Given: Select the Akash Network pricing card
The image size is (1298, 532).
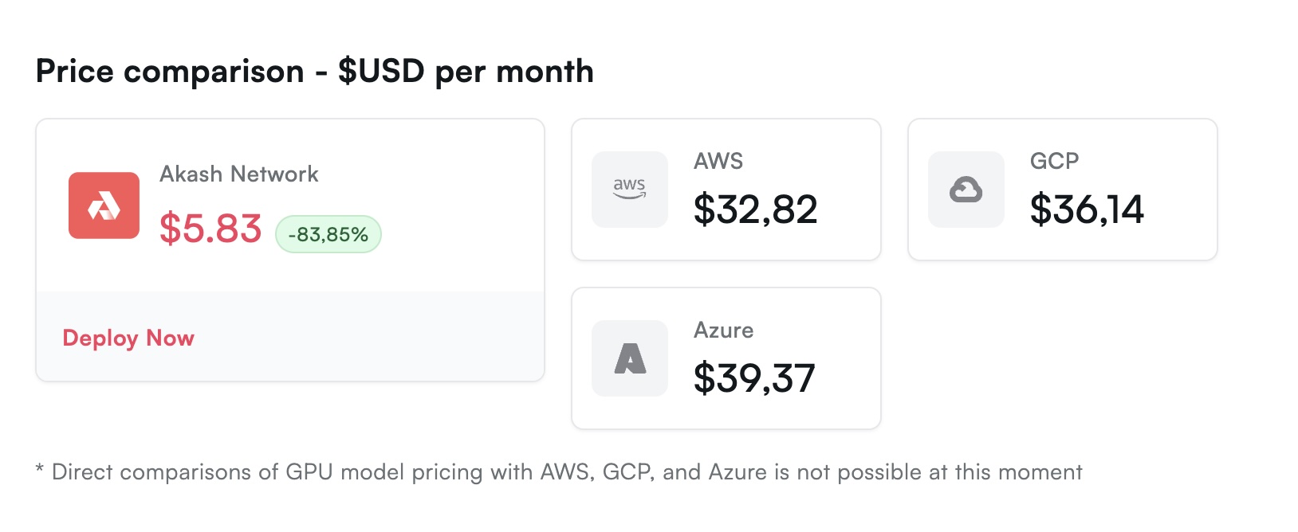Looking at the screenshot, I should [290, 250].
